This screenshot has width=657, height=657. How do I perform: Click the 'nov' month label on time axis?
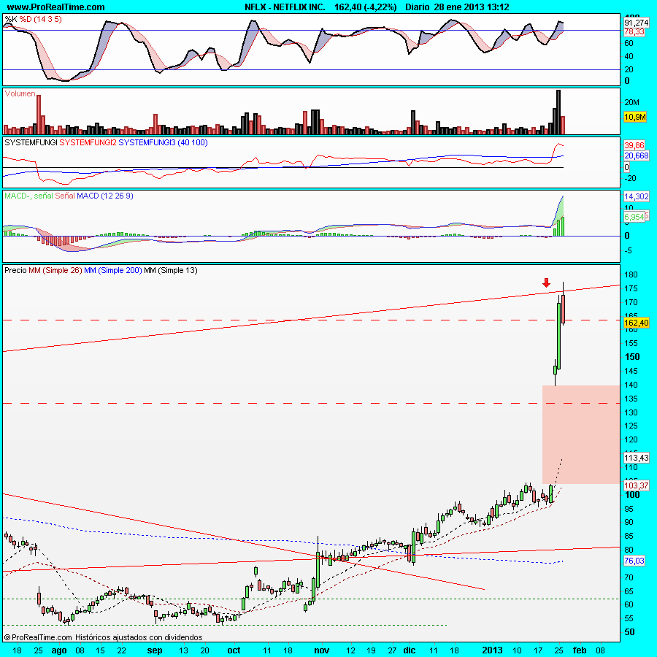point(321,650)
